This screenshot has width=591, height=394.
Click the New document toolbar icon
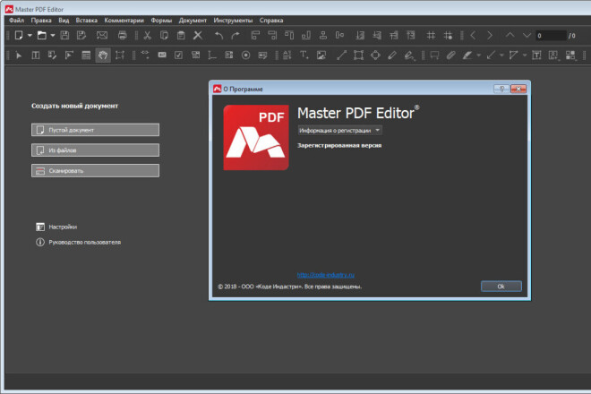pyautogui.click(x=19, y=36)
